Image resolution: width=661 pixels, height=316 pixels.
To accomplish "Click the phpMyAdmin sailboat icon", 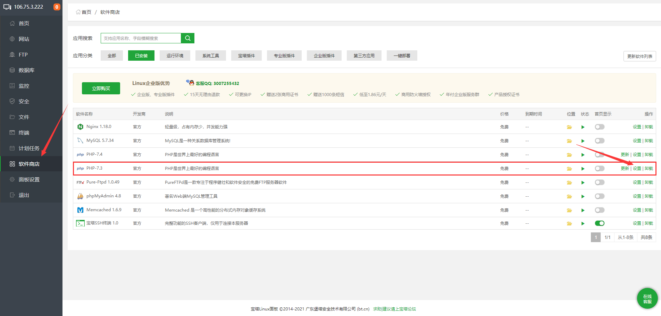I will pos(80,196).
